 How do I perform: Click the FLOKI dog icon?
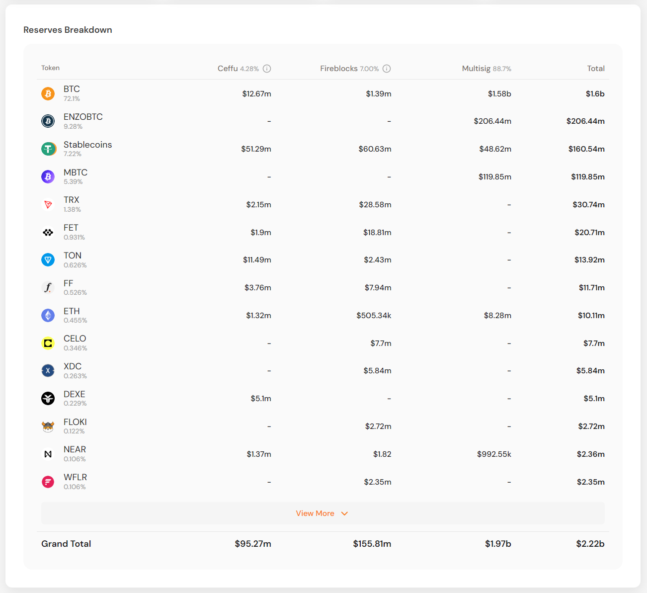point(48,426)
